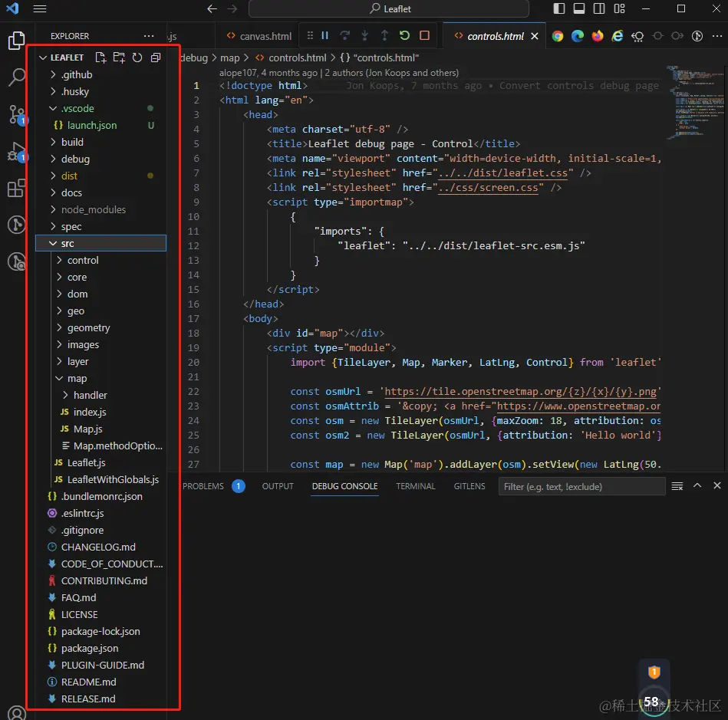Expand the build folder
Image resolution: width=728 pixels, height=720 pixels.
(100, 142)
